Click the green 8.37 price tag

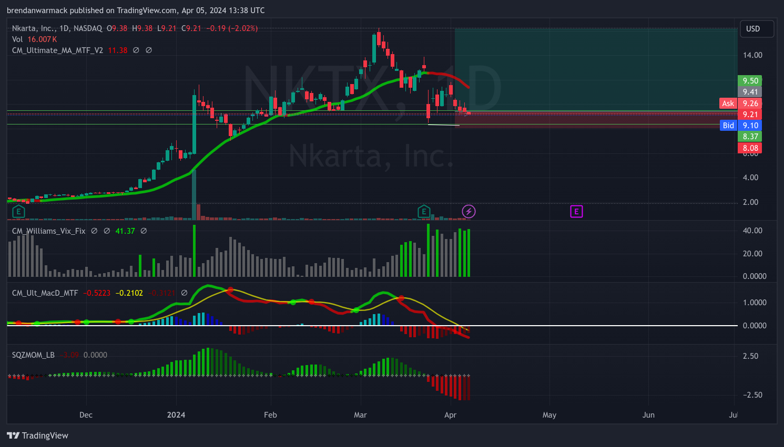(x=750, y=137)
